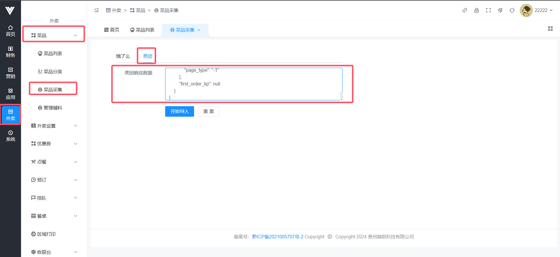Click the lock screen icon
This screenshot has width=560, height=257.
(x=477, y=10)
